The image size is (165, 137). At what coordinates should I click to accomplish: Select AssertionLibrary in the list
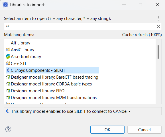26,57
